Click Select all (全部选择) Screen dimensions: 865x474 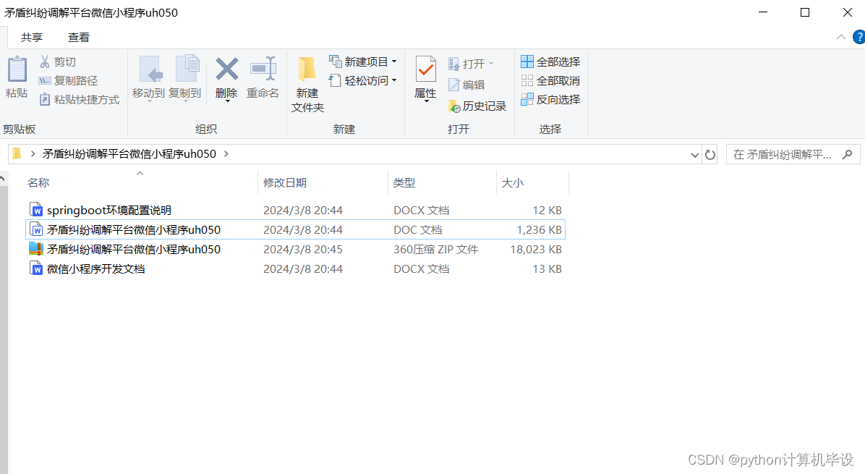point(550,62)
